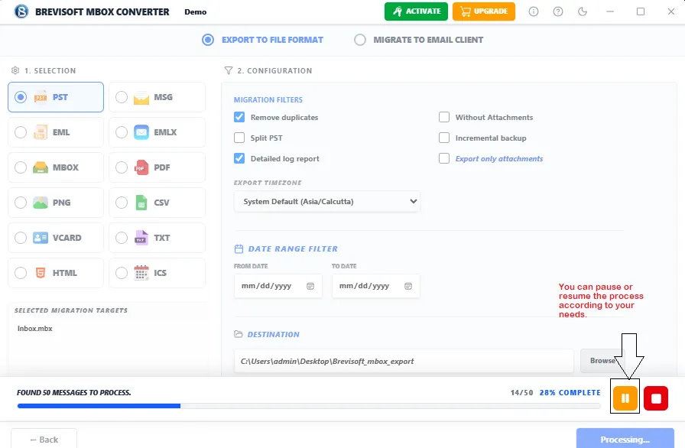Screen dimensions: 685x448
Task: Click the HTML5 icon
Action: coord(41,273)
